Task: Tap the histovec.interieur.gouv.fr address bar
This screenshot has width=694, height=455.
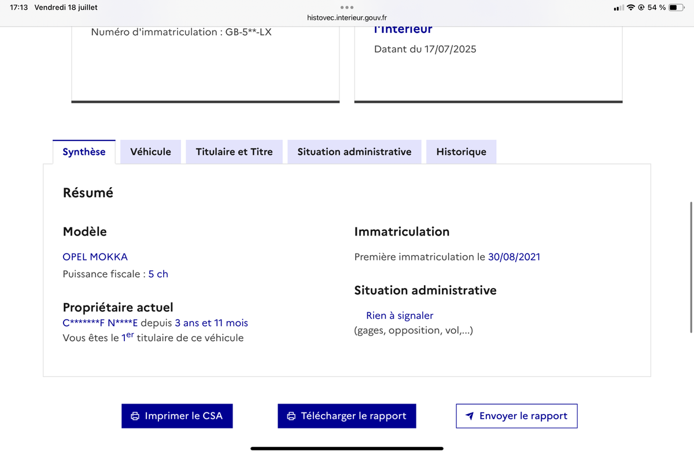Action: tap(347, 18)
